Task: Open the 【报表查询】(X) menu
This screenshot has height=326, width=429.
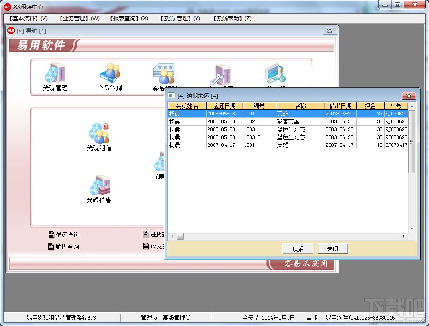Action: tap(128, 18)
